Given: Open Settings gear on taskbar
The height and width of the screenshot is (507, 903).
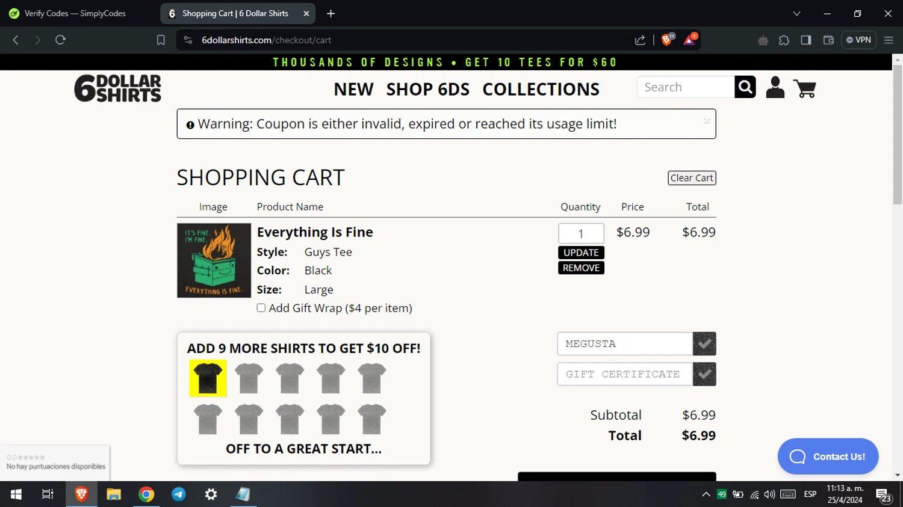Looking at the screenshot, I should pos(211,494).
